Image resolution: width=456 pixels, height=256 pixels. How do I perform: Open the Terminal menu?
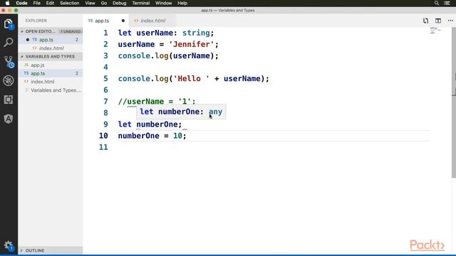[141, 3]
